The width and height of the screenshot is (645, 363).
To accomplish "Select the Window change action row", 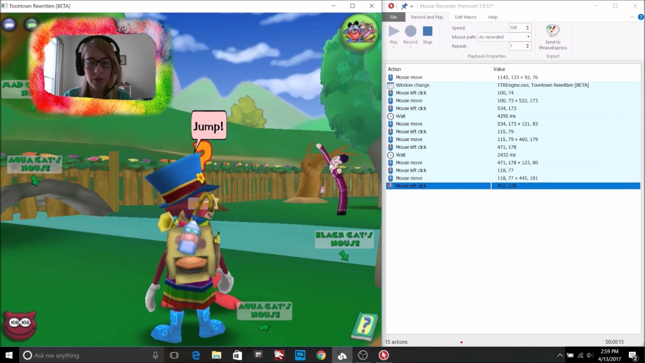I will pos(513,85).
